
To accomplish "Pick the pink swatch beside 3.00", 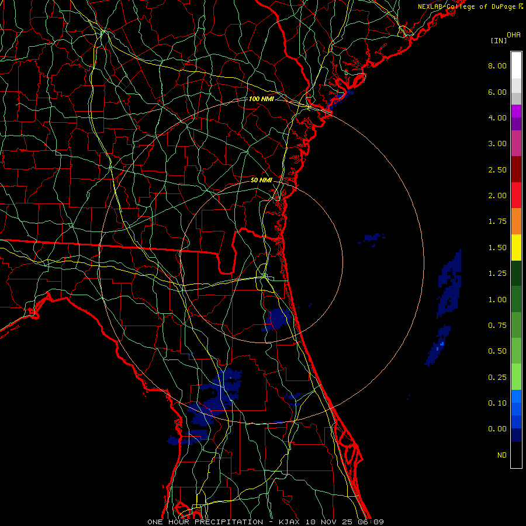I will pos(516,143).
